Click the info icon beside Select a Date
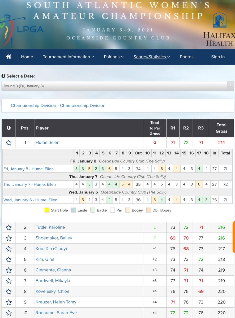 (3, 76)
